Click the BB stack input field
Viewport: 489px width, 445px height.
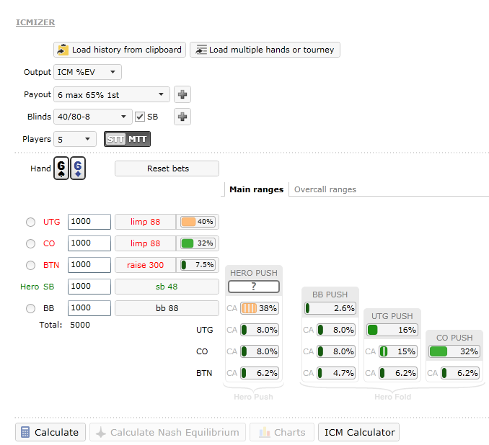[x=89, y=308]
